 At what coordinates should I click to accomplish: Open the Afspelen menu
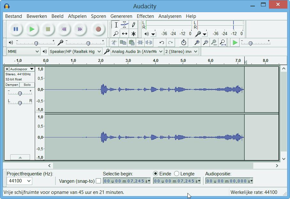77,16
